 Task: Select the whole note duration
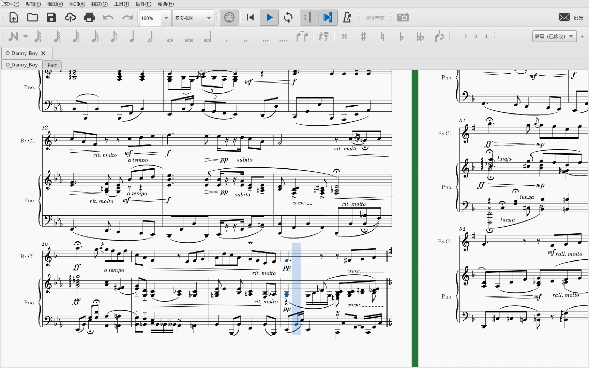click(170, 40)
